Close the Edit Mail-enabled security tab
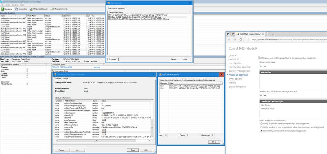This screenshot has height=154, width=327. click(x=263, y=34)
